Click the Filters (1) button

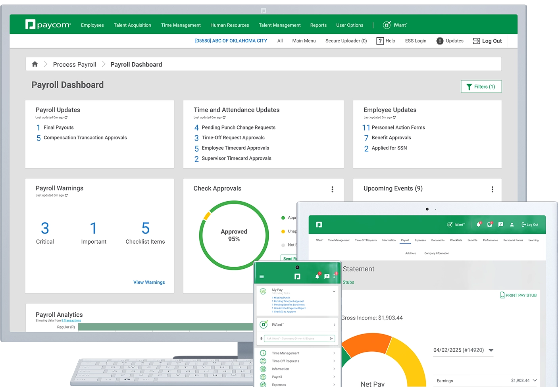point(481,87)
